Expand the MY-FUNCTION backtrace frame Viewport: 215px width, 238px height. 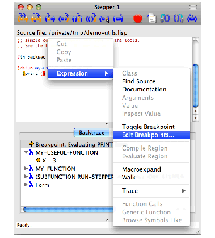(26, 169)
